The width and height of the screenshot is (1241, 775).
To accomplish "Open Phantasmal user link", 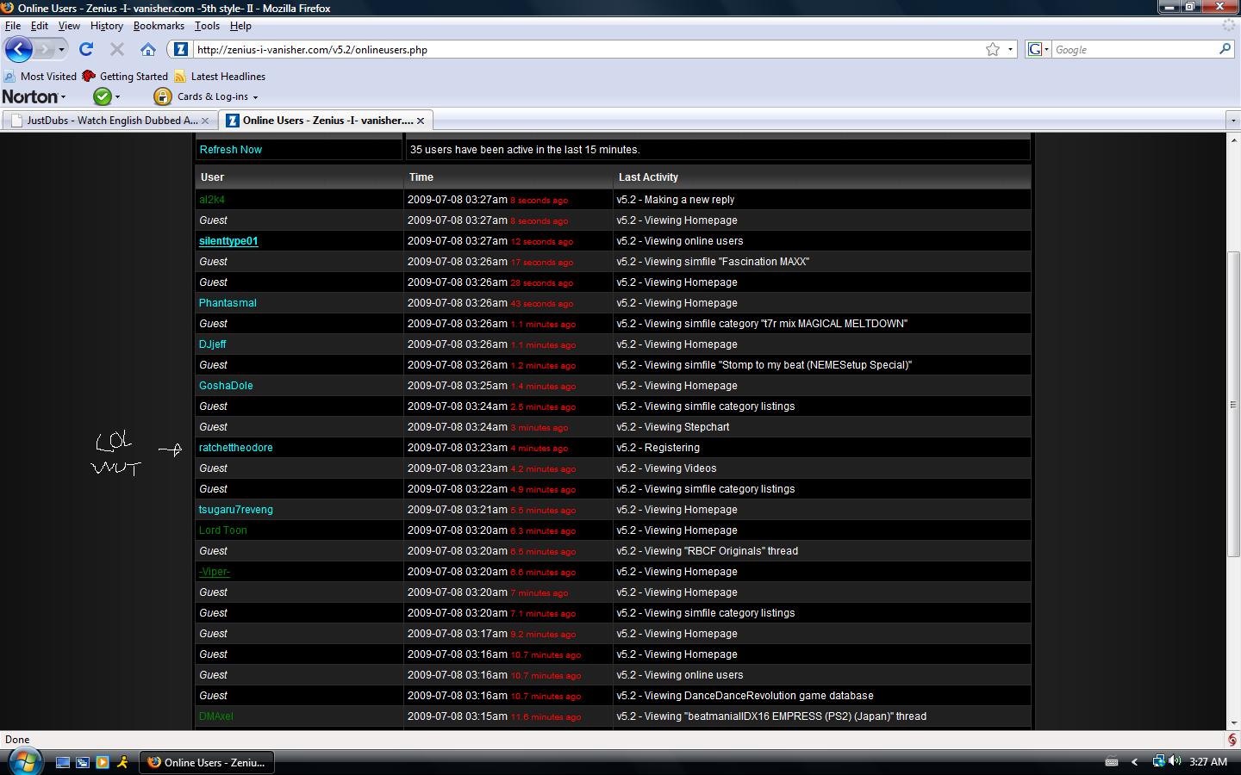I will 228,303.
